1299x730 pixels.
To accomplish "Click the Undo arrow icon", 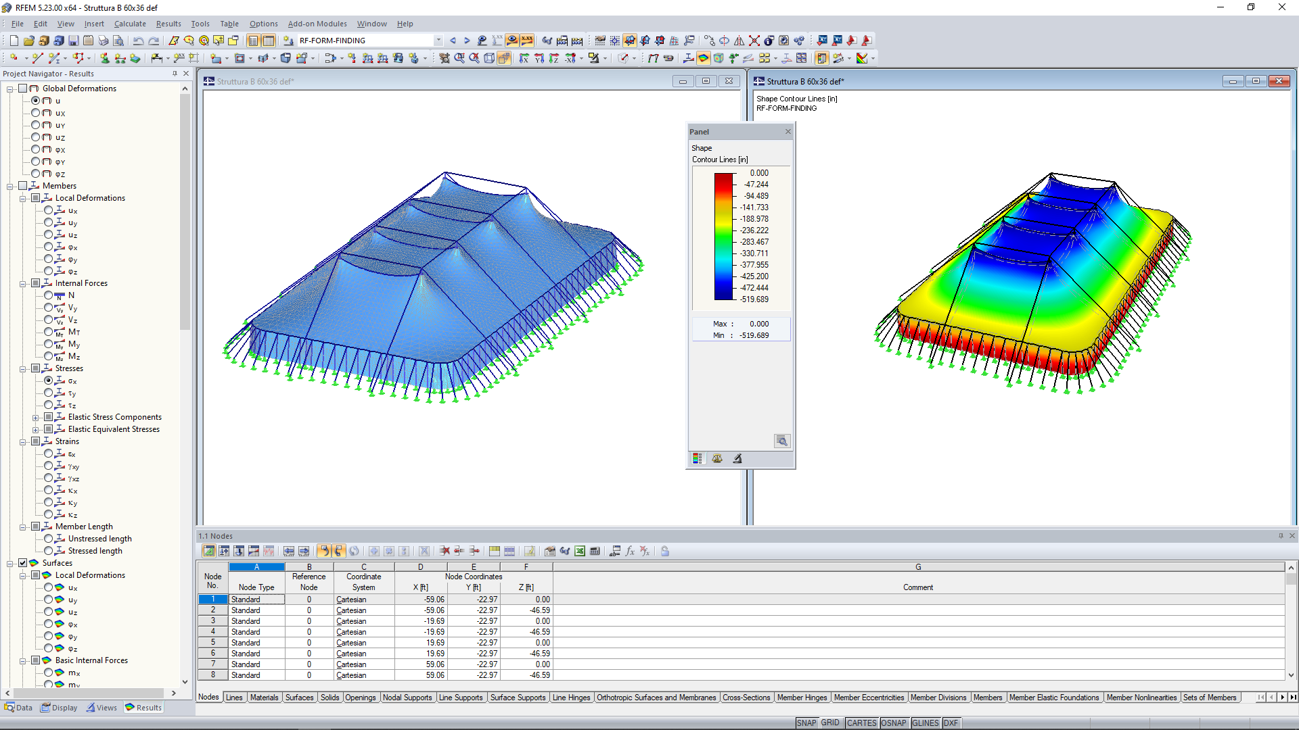I will click(138, 41).
